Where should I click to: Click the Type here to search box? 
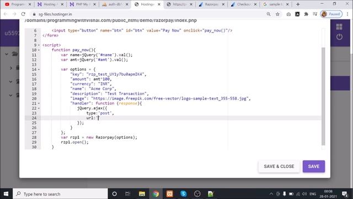pos(60,194)
